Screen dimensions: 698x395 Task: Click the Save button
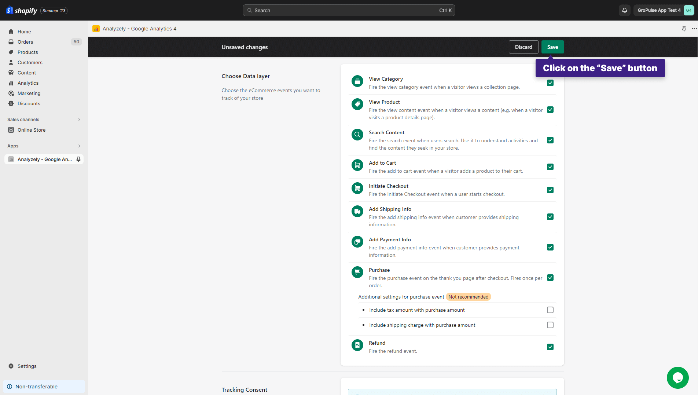coord(552,47)
